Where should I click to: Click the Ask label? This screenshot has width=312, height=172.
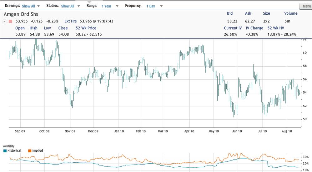tap(248, 13)
